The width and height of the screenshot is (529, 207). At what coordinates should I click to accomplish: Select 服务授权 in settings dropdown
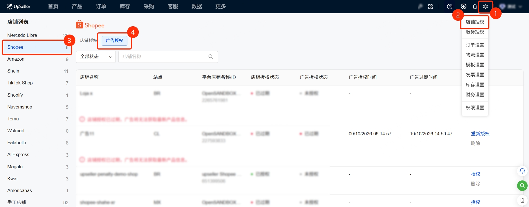tap(475, 32)
